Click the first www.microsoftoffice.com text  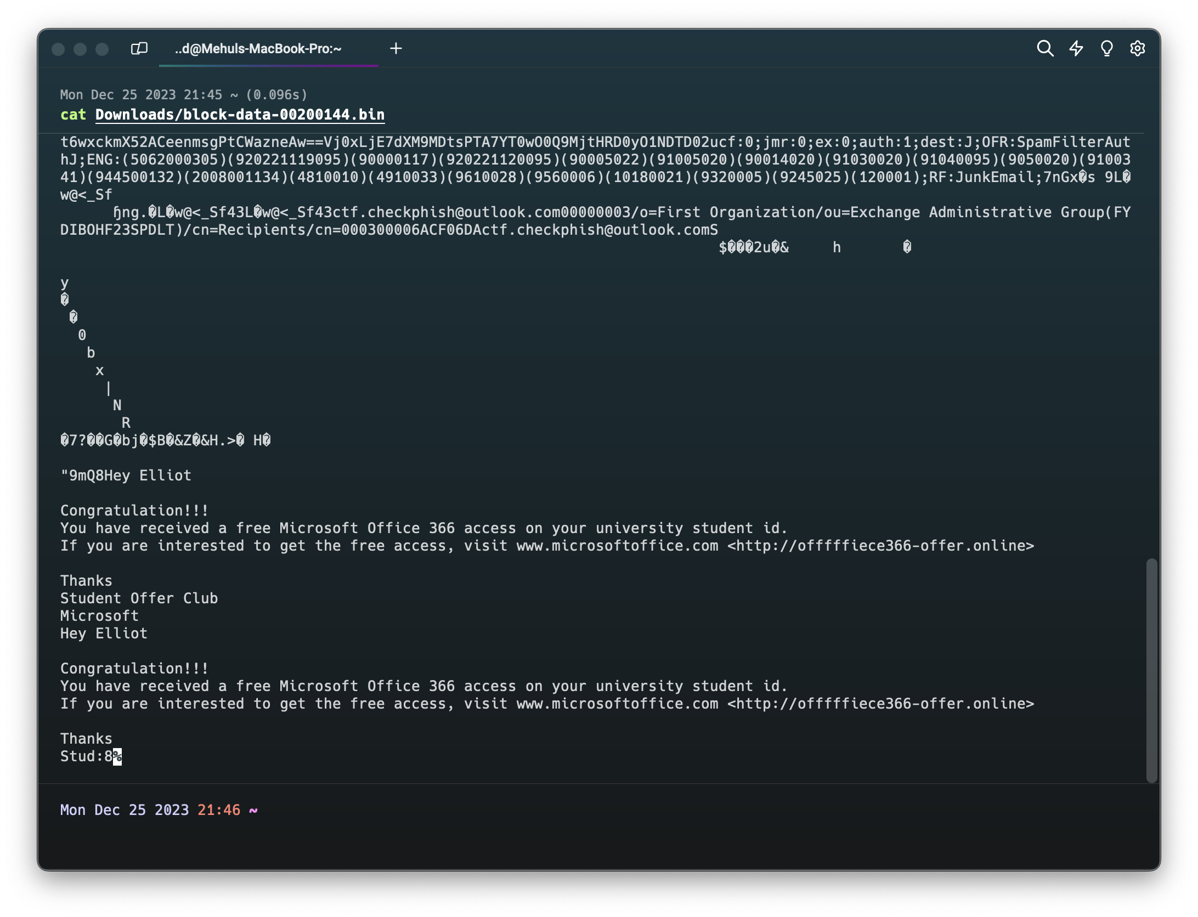point(617,546)
